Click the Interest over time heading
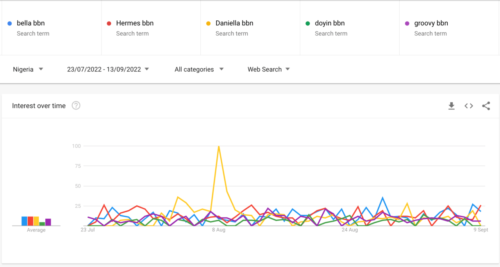 pos(39,106)
